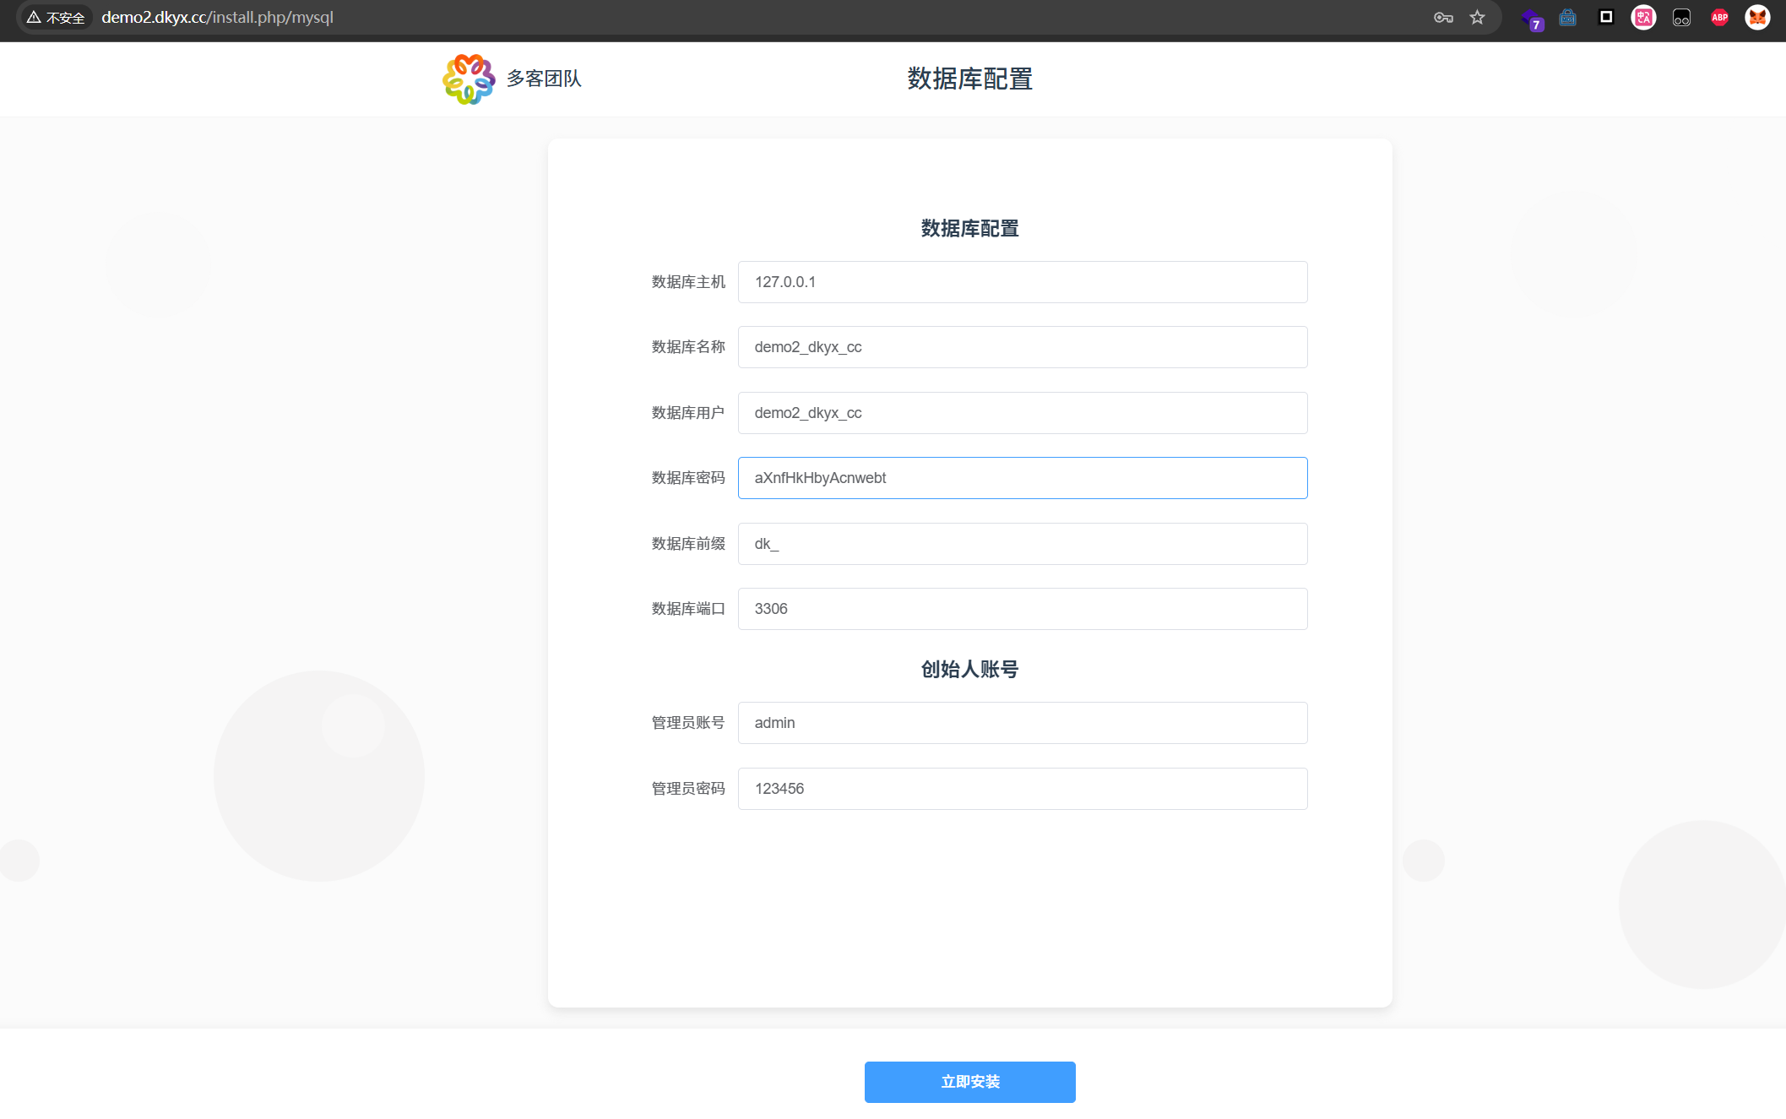Open the browser password manager key icon

tap(1442, 17)
